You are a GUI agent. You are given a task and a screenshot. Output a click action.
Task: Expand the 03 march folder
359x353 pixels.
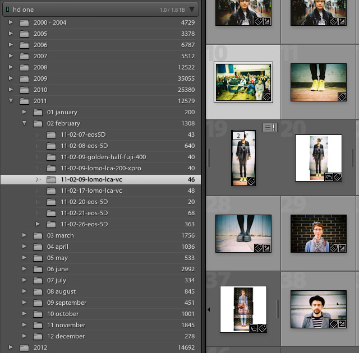coord(24,235)
